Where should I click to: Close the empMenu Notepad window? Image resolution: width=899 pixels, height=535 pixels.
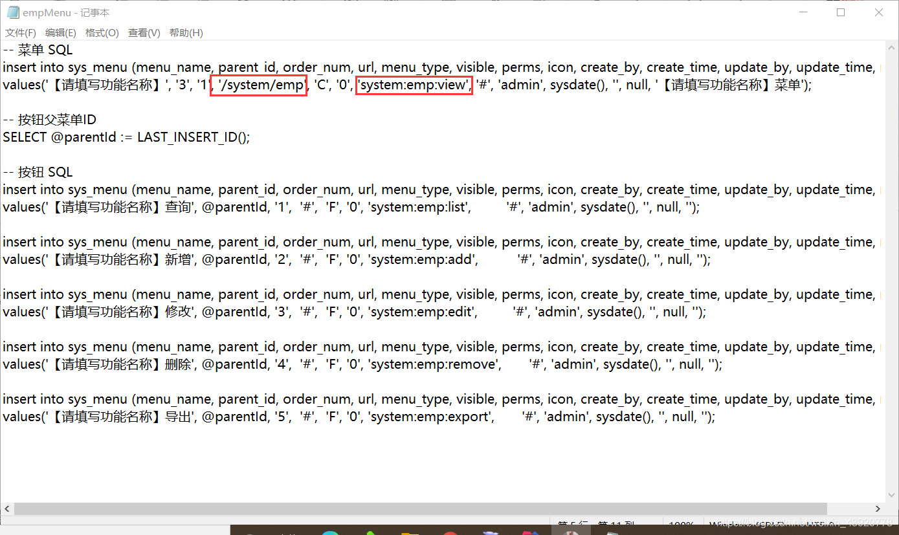(x=879, y=12)
